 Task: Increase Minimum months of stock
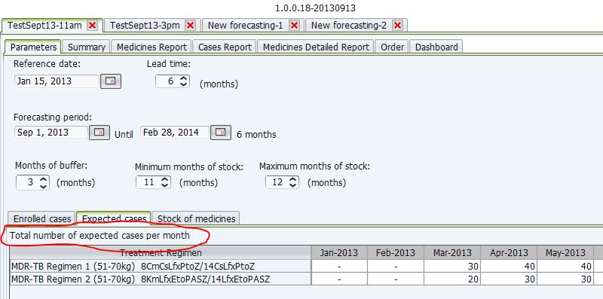(165, 178)
